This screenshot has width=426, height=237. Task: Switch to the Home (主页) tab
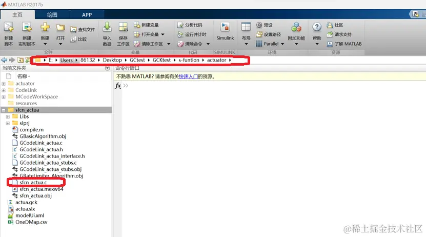(17, 15)
